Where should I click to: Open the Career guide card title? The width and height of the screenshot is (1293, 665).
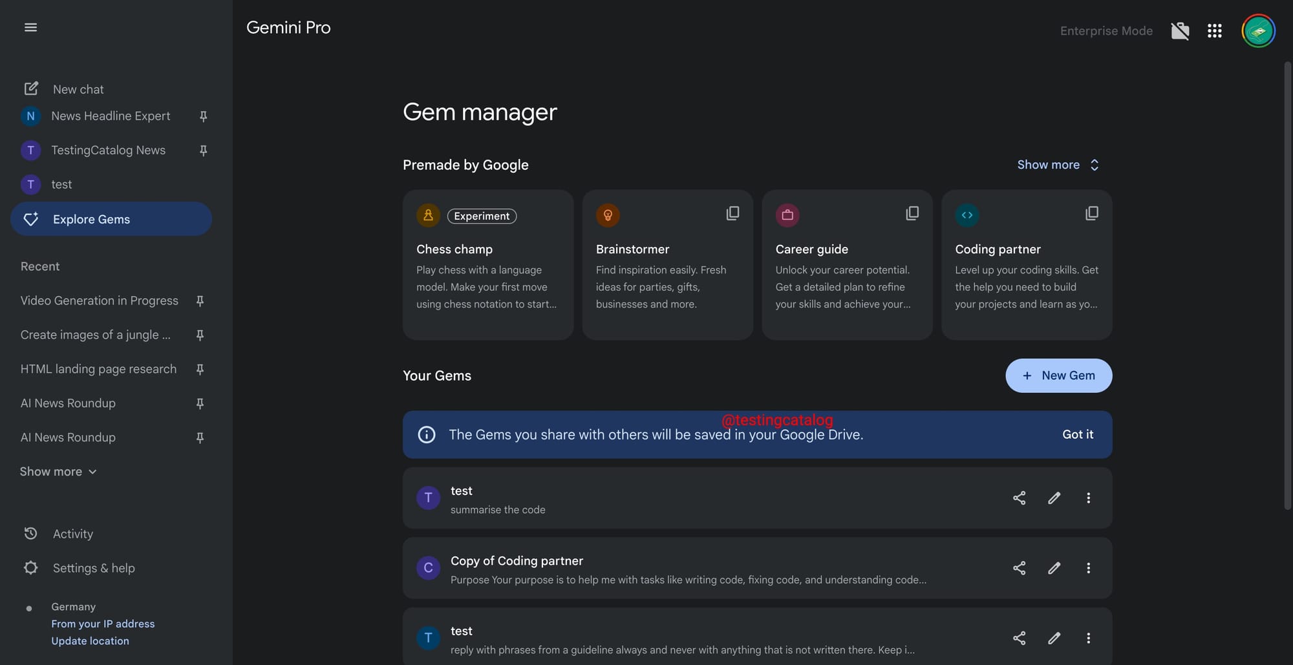811,249
